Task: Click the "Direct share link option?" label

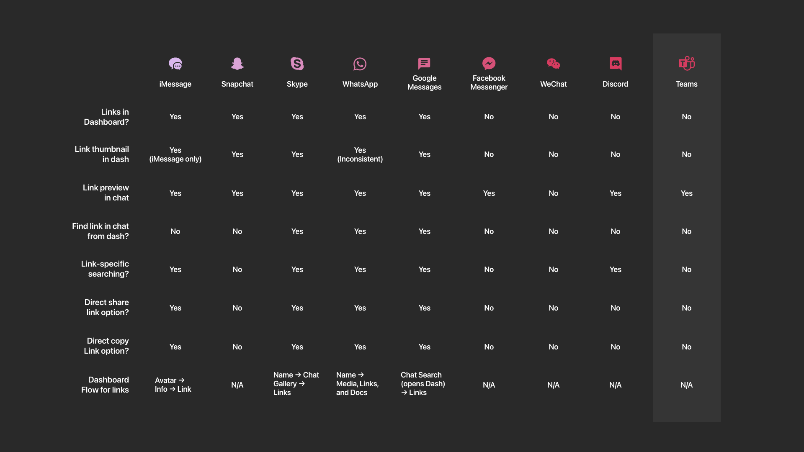Action: pyautogui.click(x=107, y=307)
